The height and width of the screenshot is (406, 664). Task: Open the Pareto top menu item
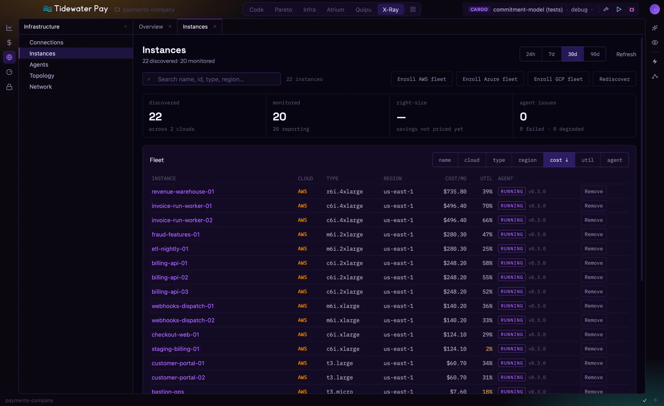pyautogui.click(x=283, y=10)
